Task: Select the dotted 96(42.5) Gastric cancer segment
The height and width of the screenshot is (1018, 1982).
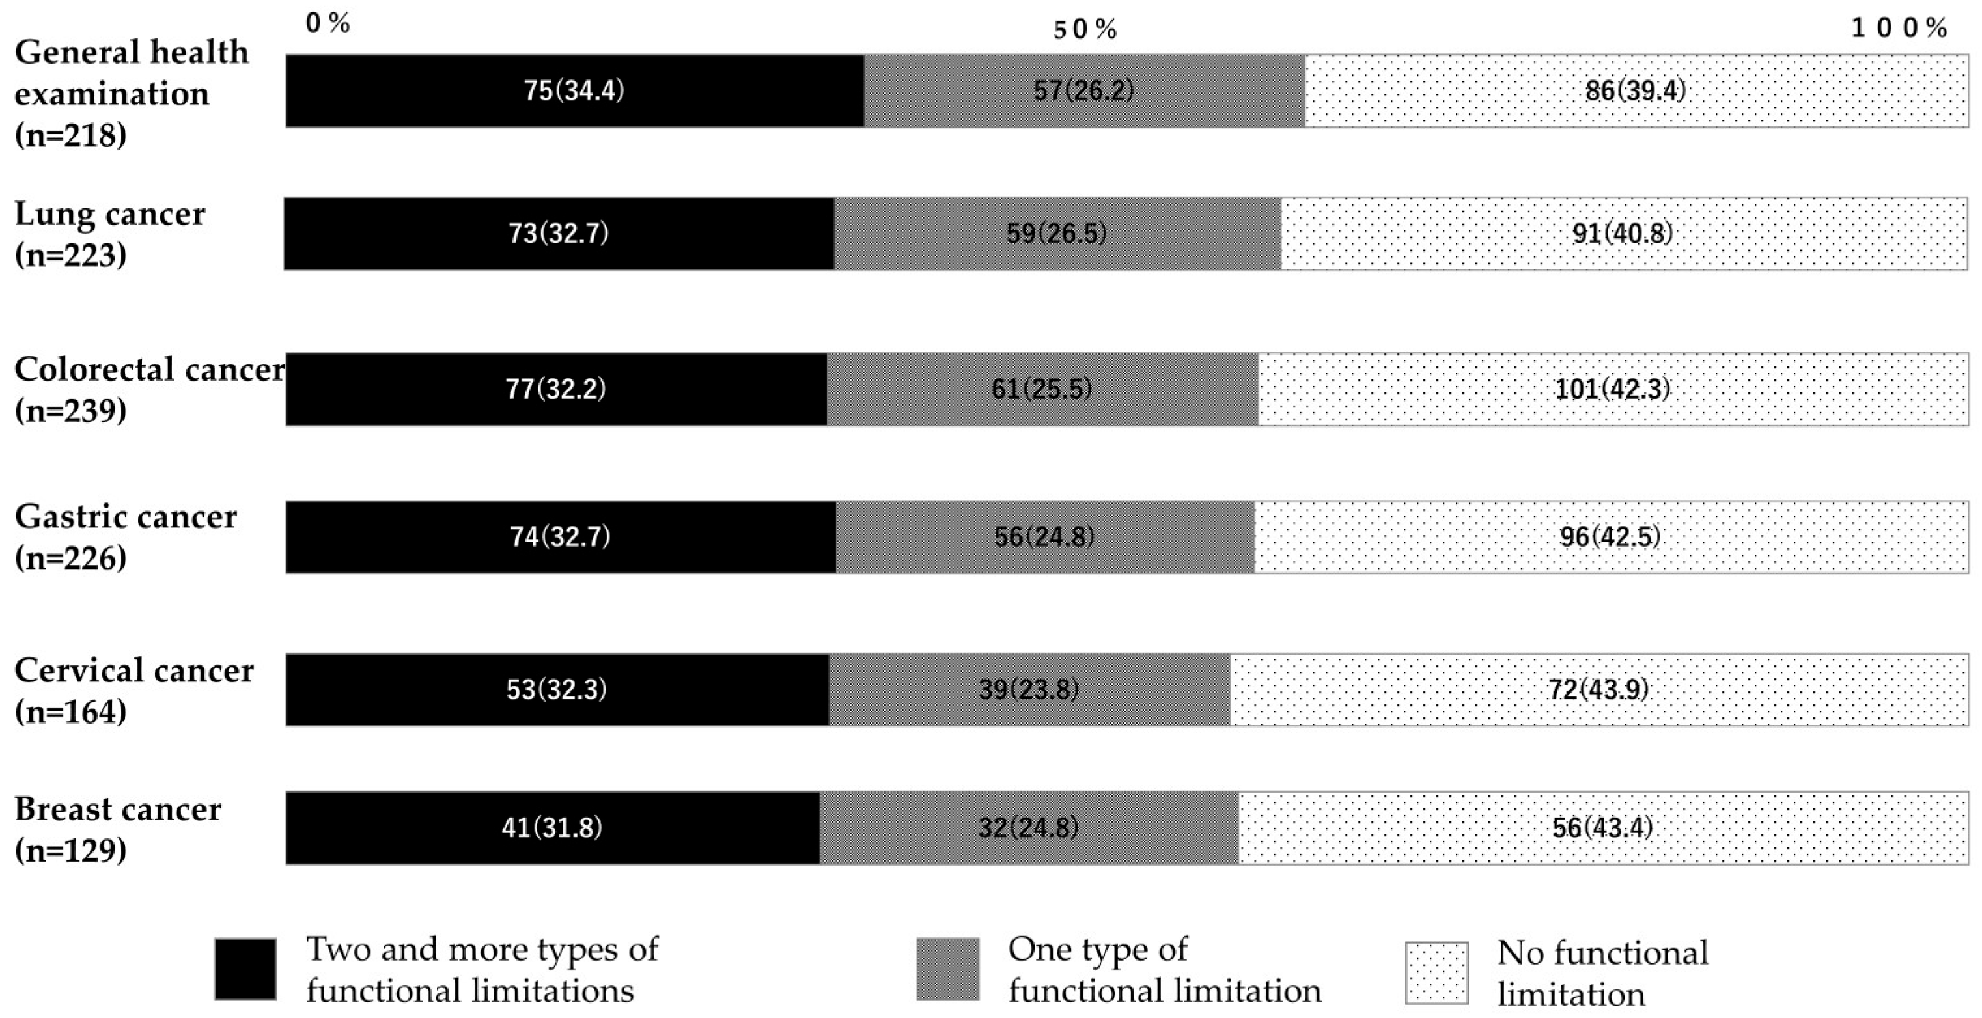Action: [1610, 537]
